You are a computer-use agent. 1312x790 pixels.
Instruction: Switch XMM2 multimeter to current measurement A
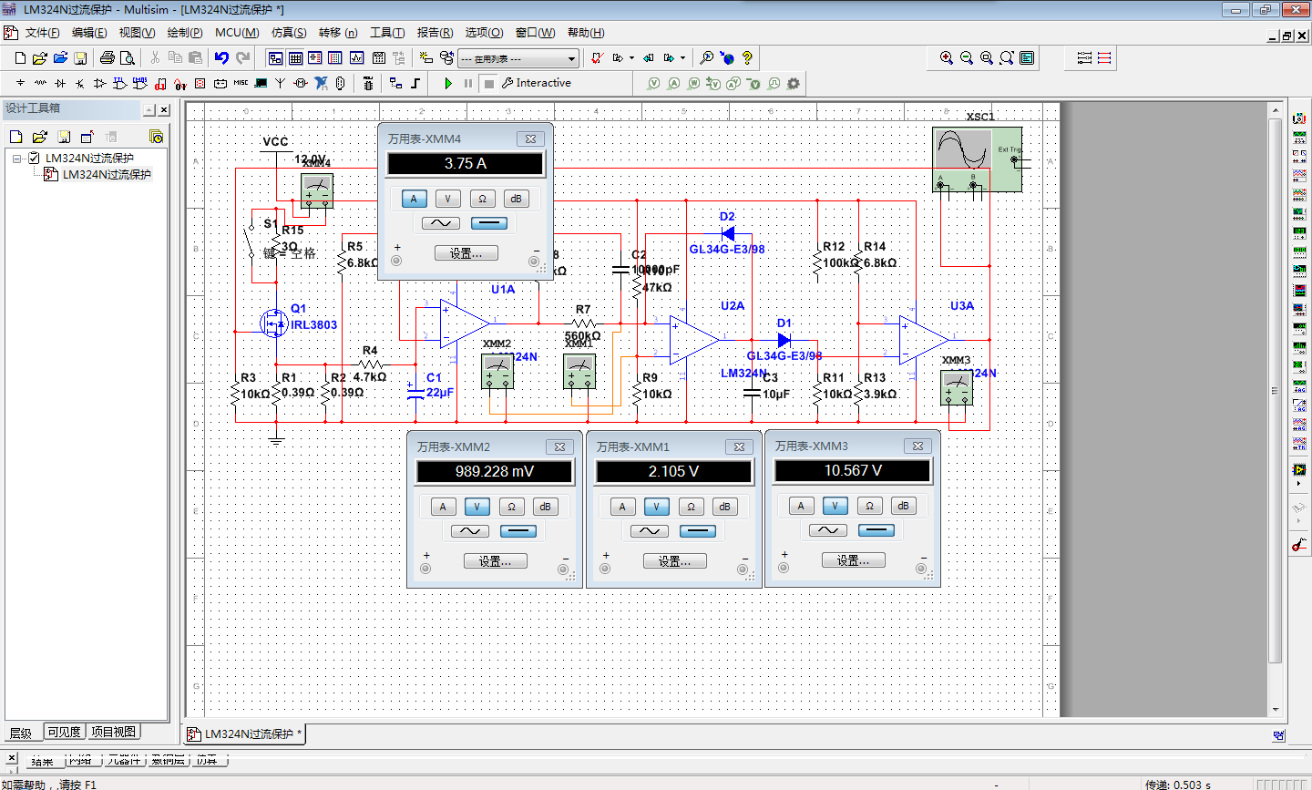443,506
